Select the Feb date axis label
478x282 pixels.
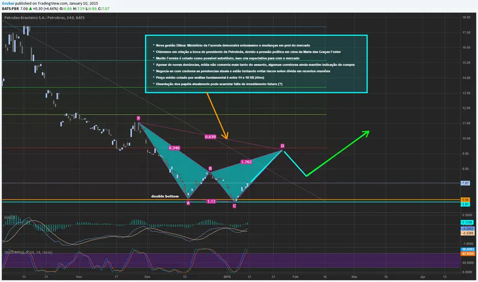[x=295, y=277]
